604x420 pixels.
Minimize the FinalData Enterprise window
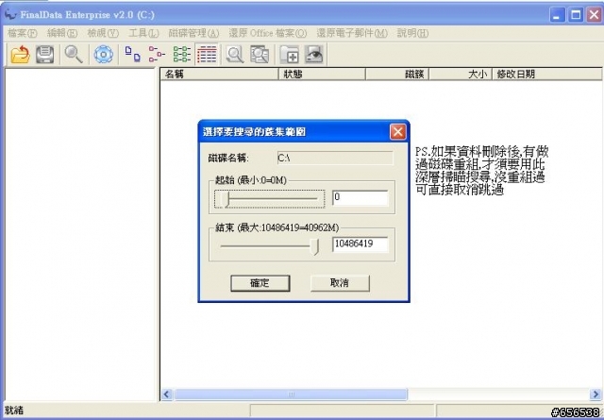pyautogui.click(x=557, y=15)
